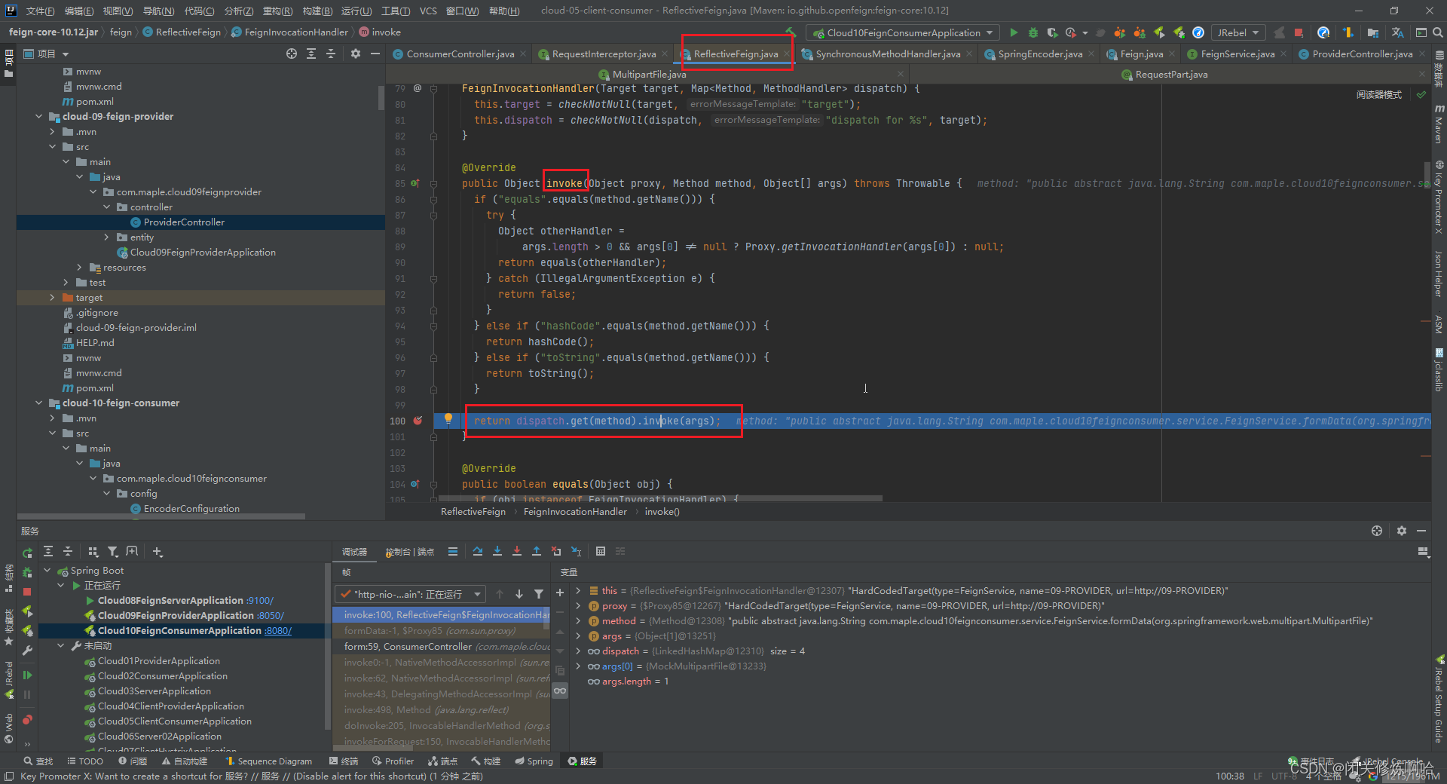Switch to the FeignService.java tab
This screenshot has height=784, width=1447.
coord(1237,54)
